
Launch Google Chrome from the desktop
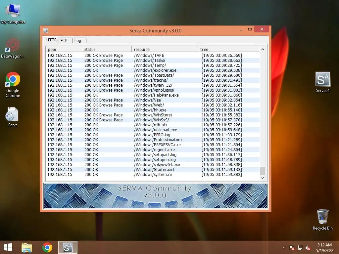pos(13,84)
